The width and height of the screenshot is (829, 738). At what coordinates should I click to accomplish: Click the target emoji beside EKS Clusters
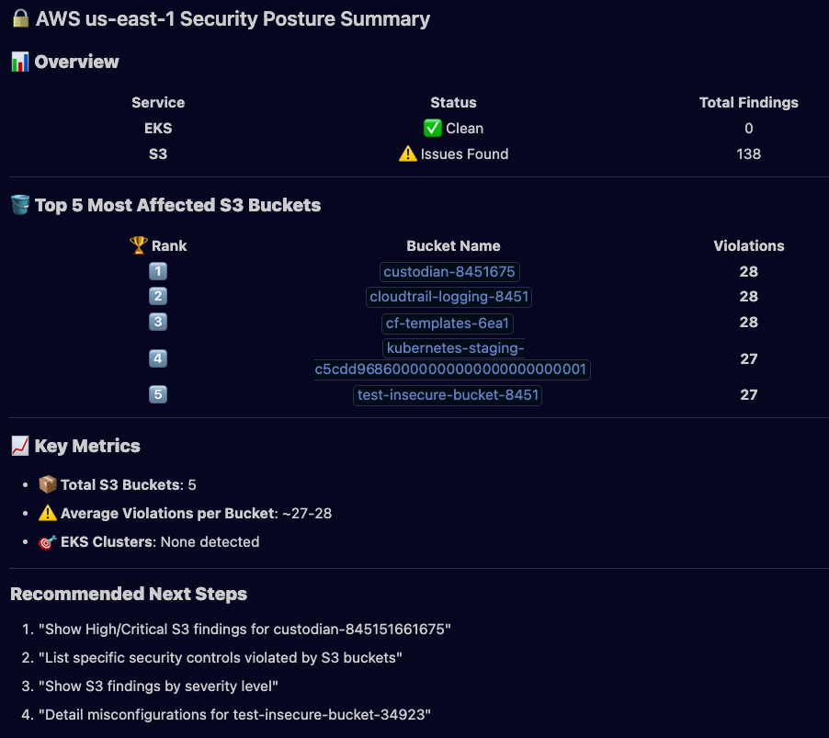[48, 542]
